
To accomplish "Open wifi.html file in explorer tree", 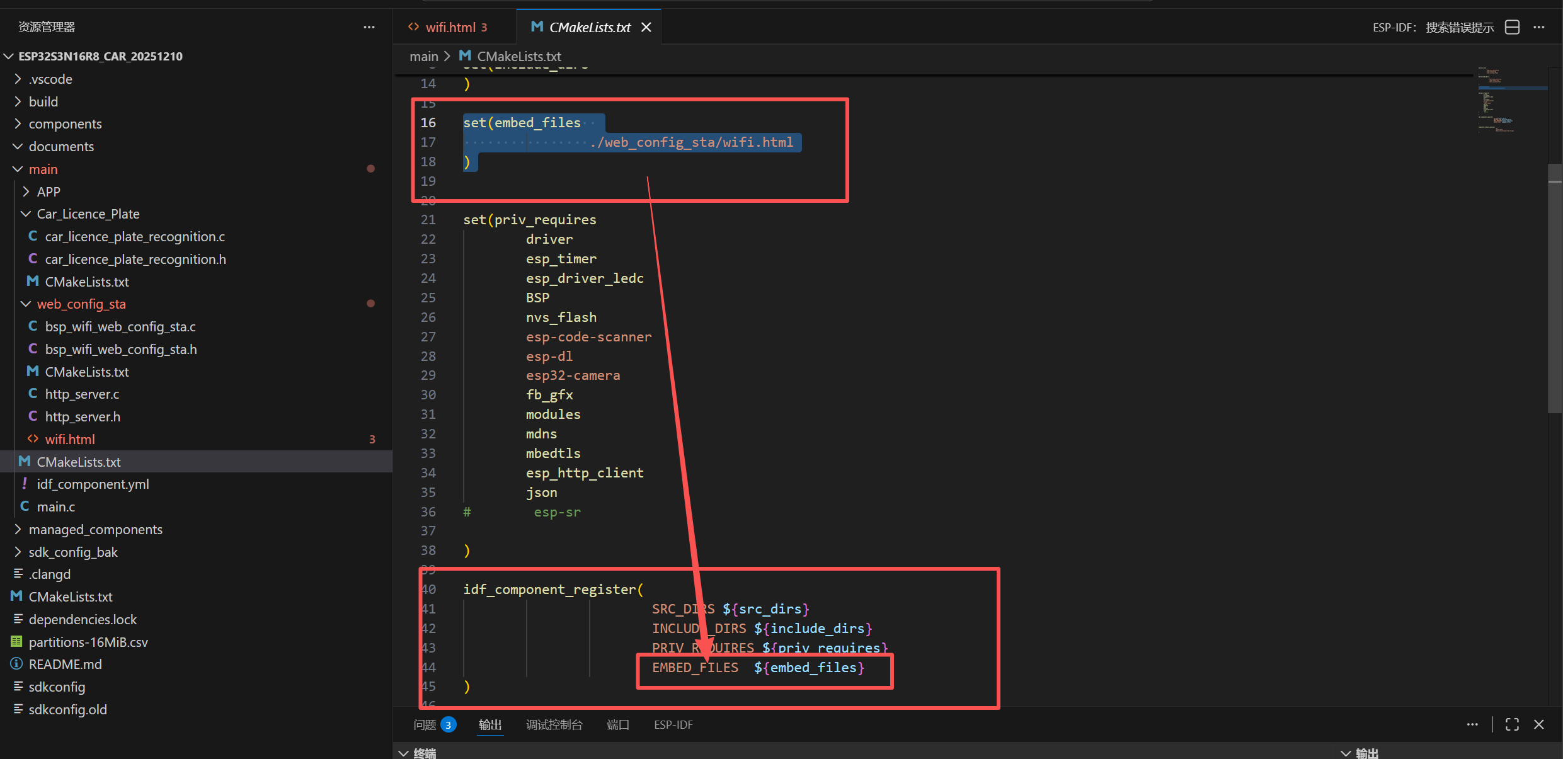I will coord(70,439).
